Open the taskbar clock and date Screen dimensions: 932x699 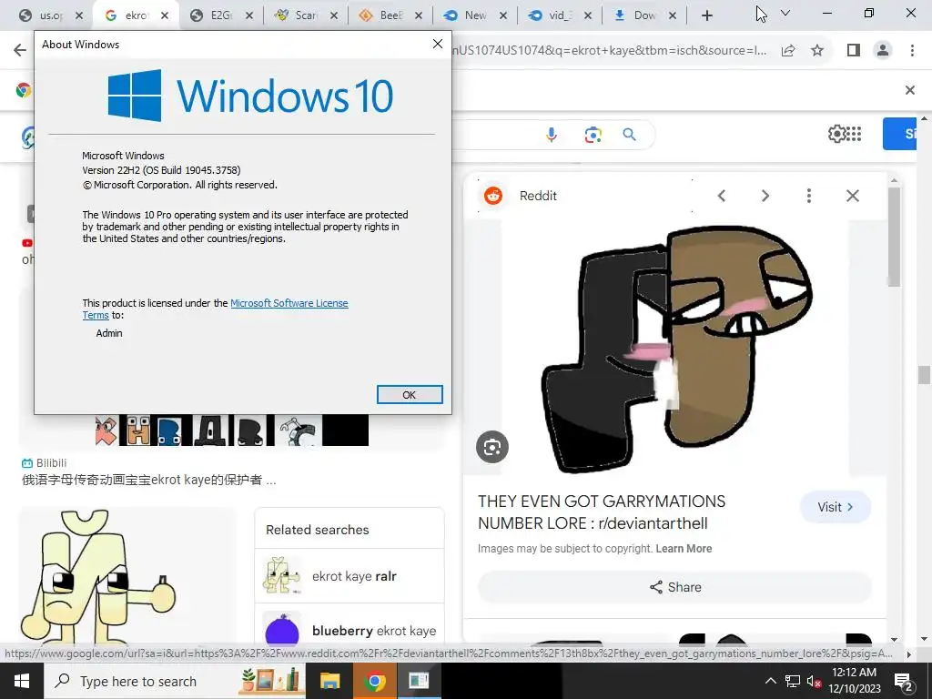coord(854,681)
